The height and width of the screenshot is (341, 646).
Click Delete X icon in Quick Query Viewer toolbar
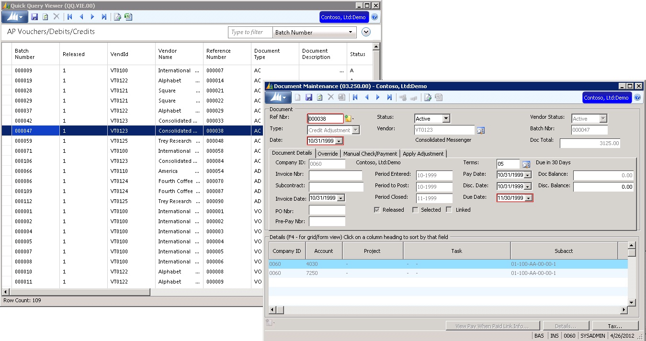[57, 17]
